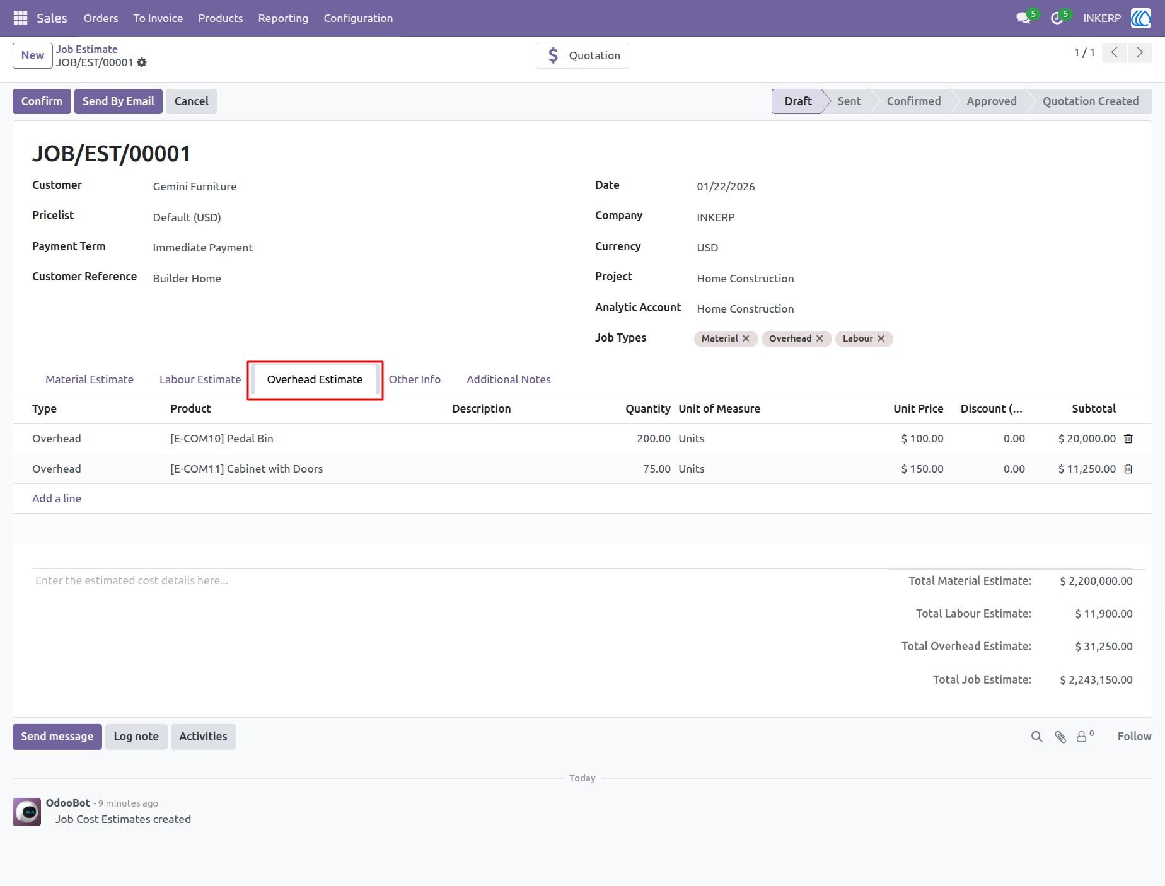The height and width of the screenshot is (886, 1165).
Task: Open the Quotation smart button
Action: pos(582,55)
